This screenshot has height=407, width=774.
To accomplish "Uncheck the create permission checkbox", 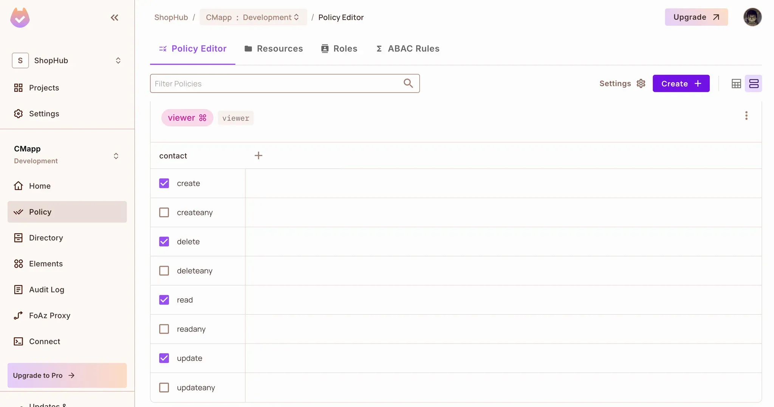I will click(164, 183).
